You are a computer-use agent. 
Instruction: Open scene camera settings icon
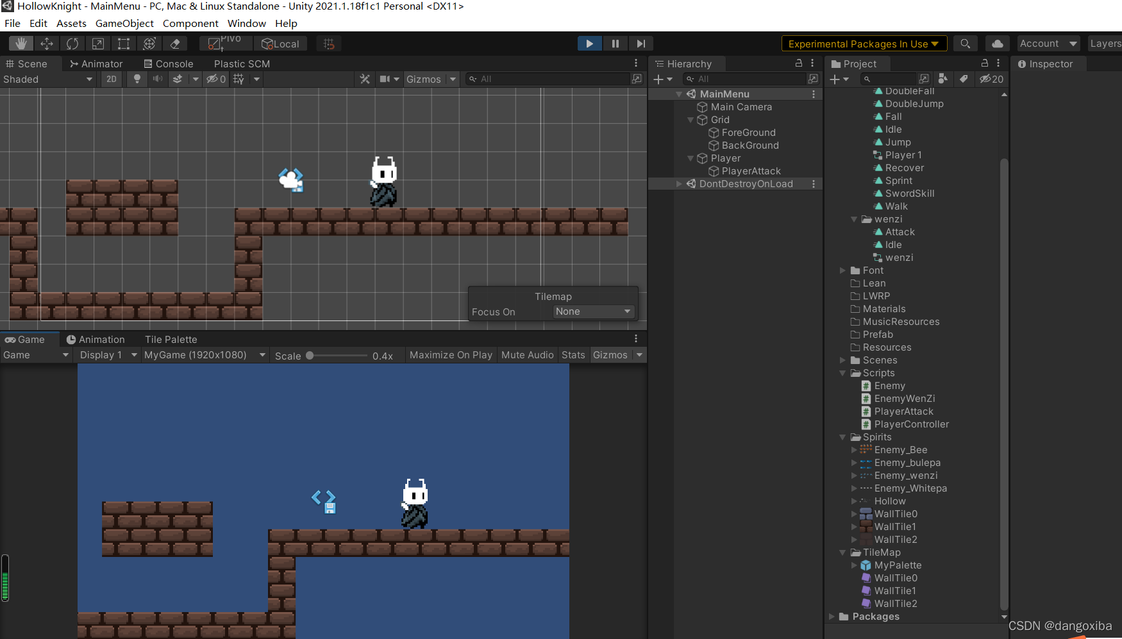(385, 79)
